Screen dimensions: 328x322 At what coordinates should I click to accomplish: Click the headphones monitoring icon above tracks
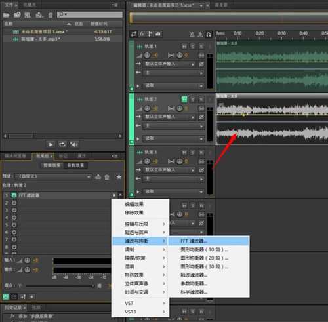(x=209, y=34)
